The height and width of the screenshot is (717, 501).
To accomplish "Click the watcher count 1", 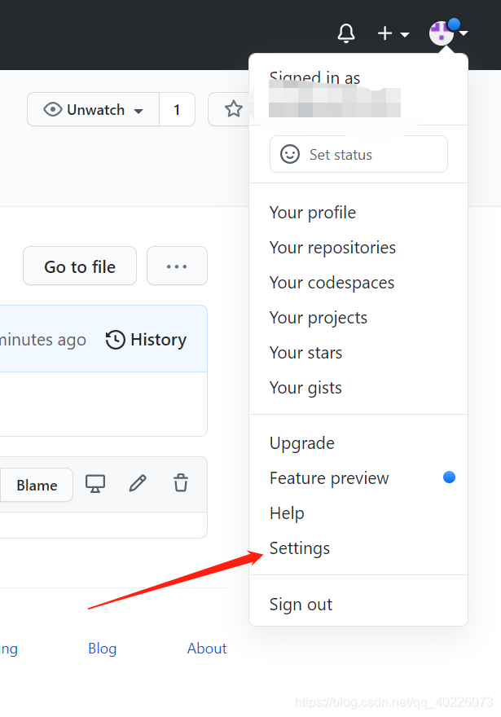I will point(177,109).
